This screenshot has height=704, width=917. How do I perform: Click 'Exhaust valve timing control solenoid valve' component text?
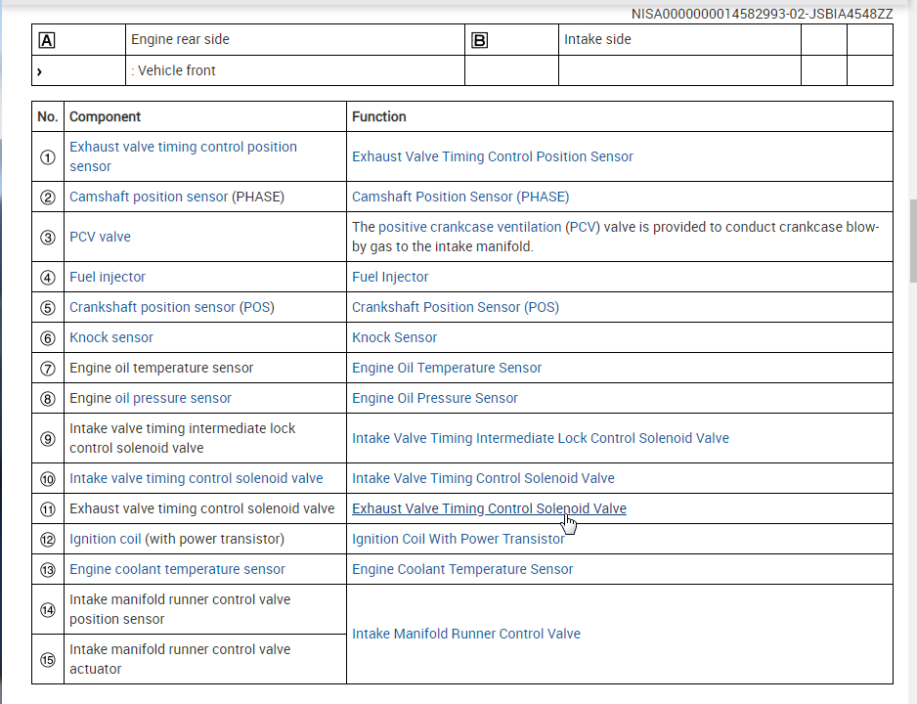click(201, 508)
